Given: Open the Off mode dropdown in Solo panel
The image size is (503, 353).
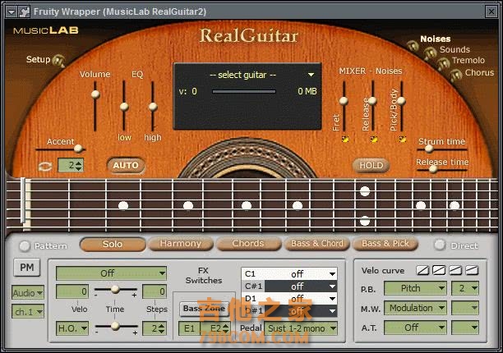Looking at the screenshot, I should tap(111, 273).
